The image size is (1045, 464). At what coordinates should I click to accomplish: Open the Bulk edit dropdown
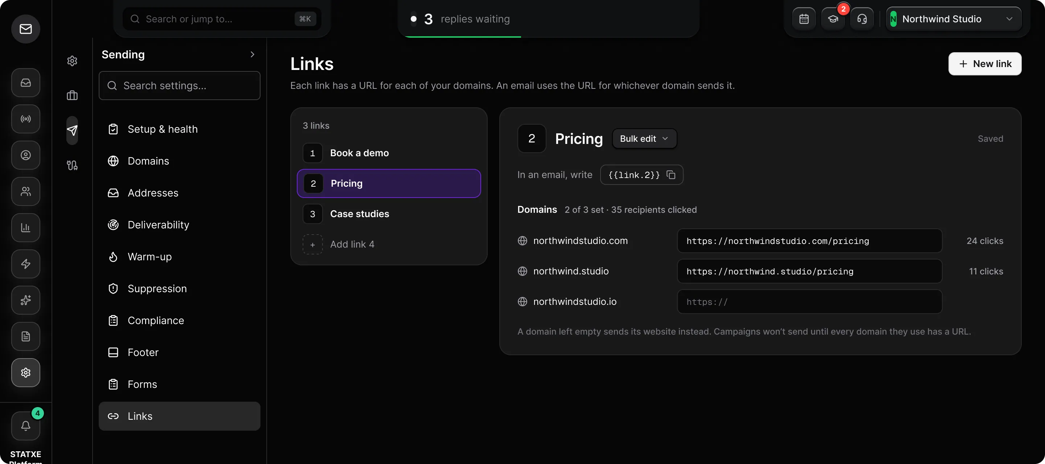644,138
